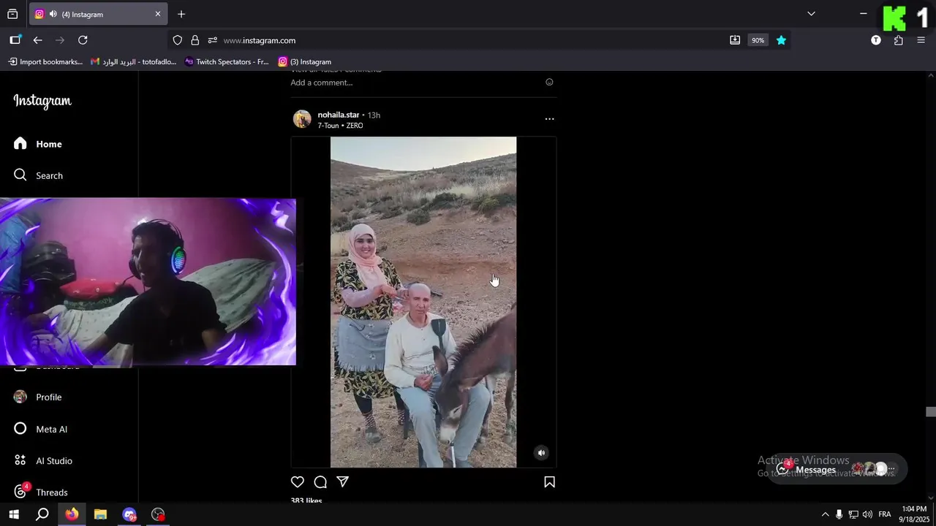936x526 pixels.
Task: Click the page vertical scrollbar thumb
Action: tap(930, 412)
